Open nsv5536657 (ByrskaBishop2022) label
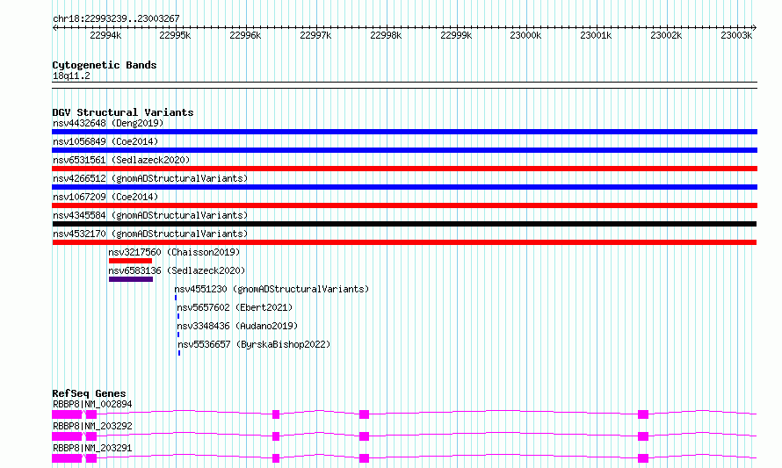This screenshot has width=782, height=468. pos(254,344)
